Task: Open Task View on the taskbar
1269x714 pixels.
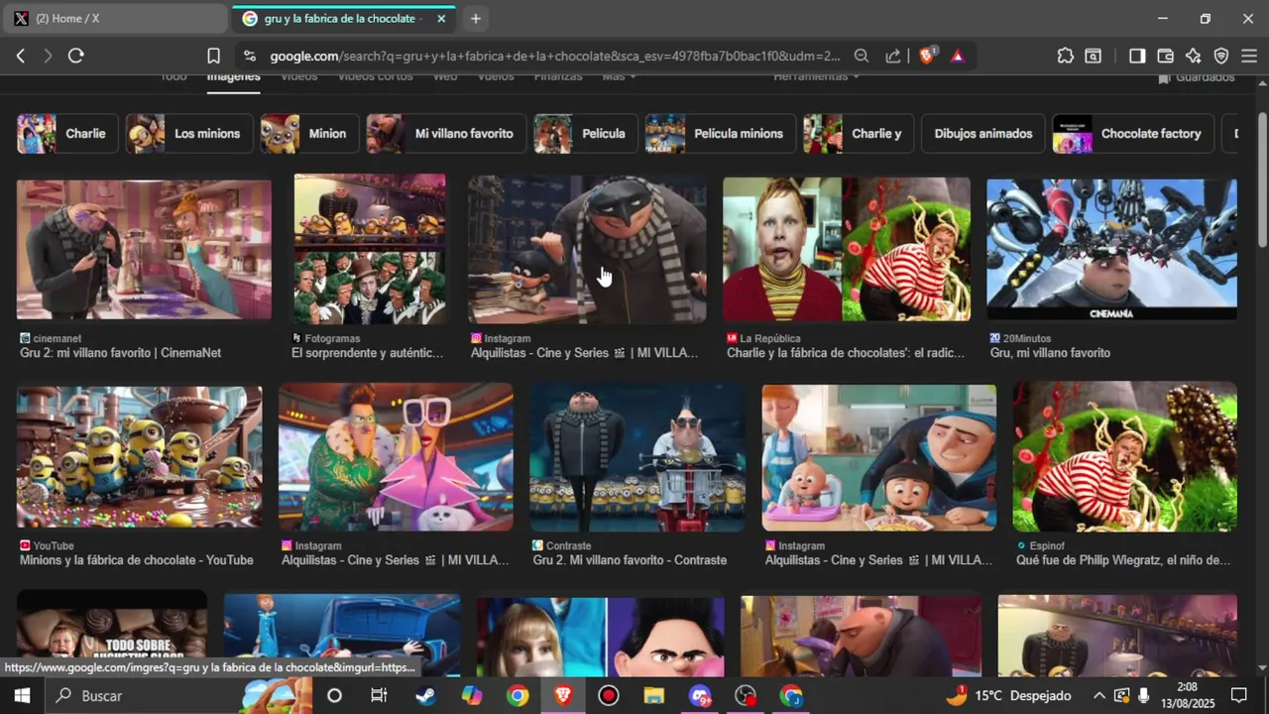Action: [379, 695]
